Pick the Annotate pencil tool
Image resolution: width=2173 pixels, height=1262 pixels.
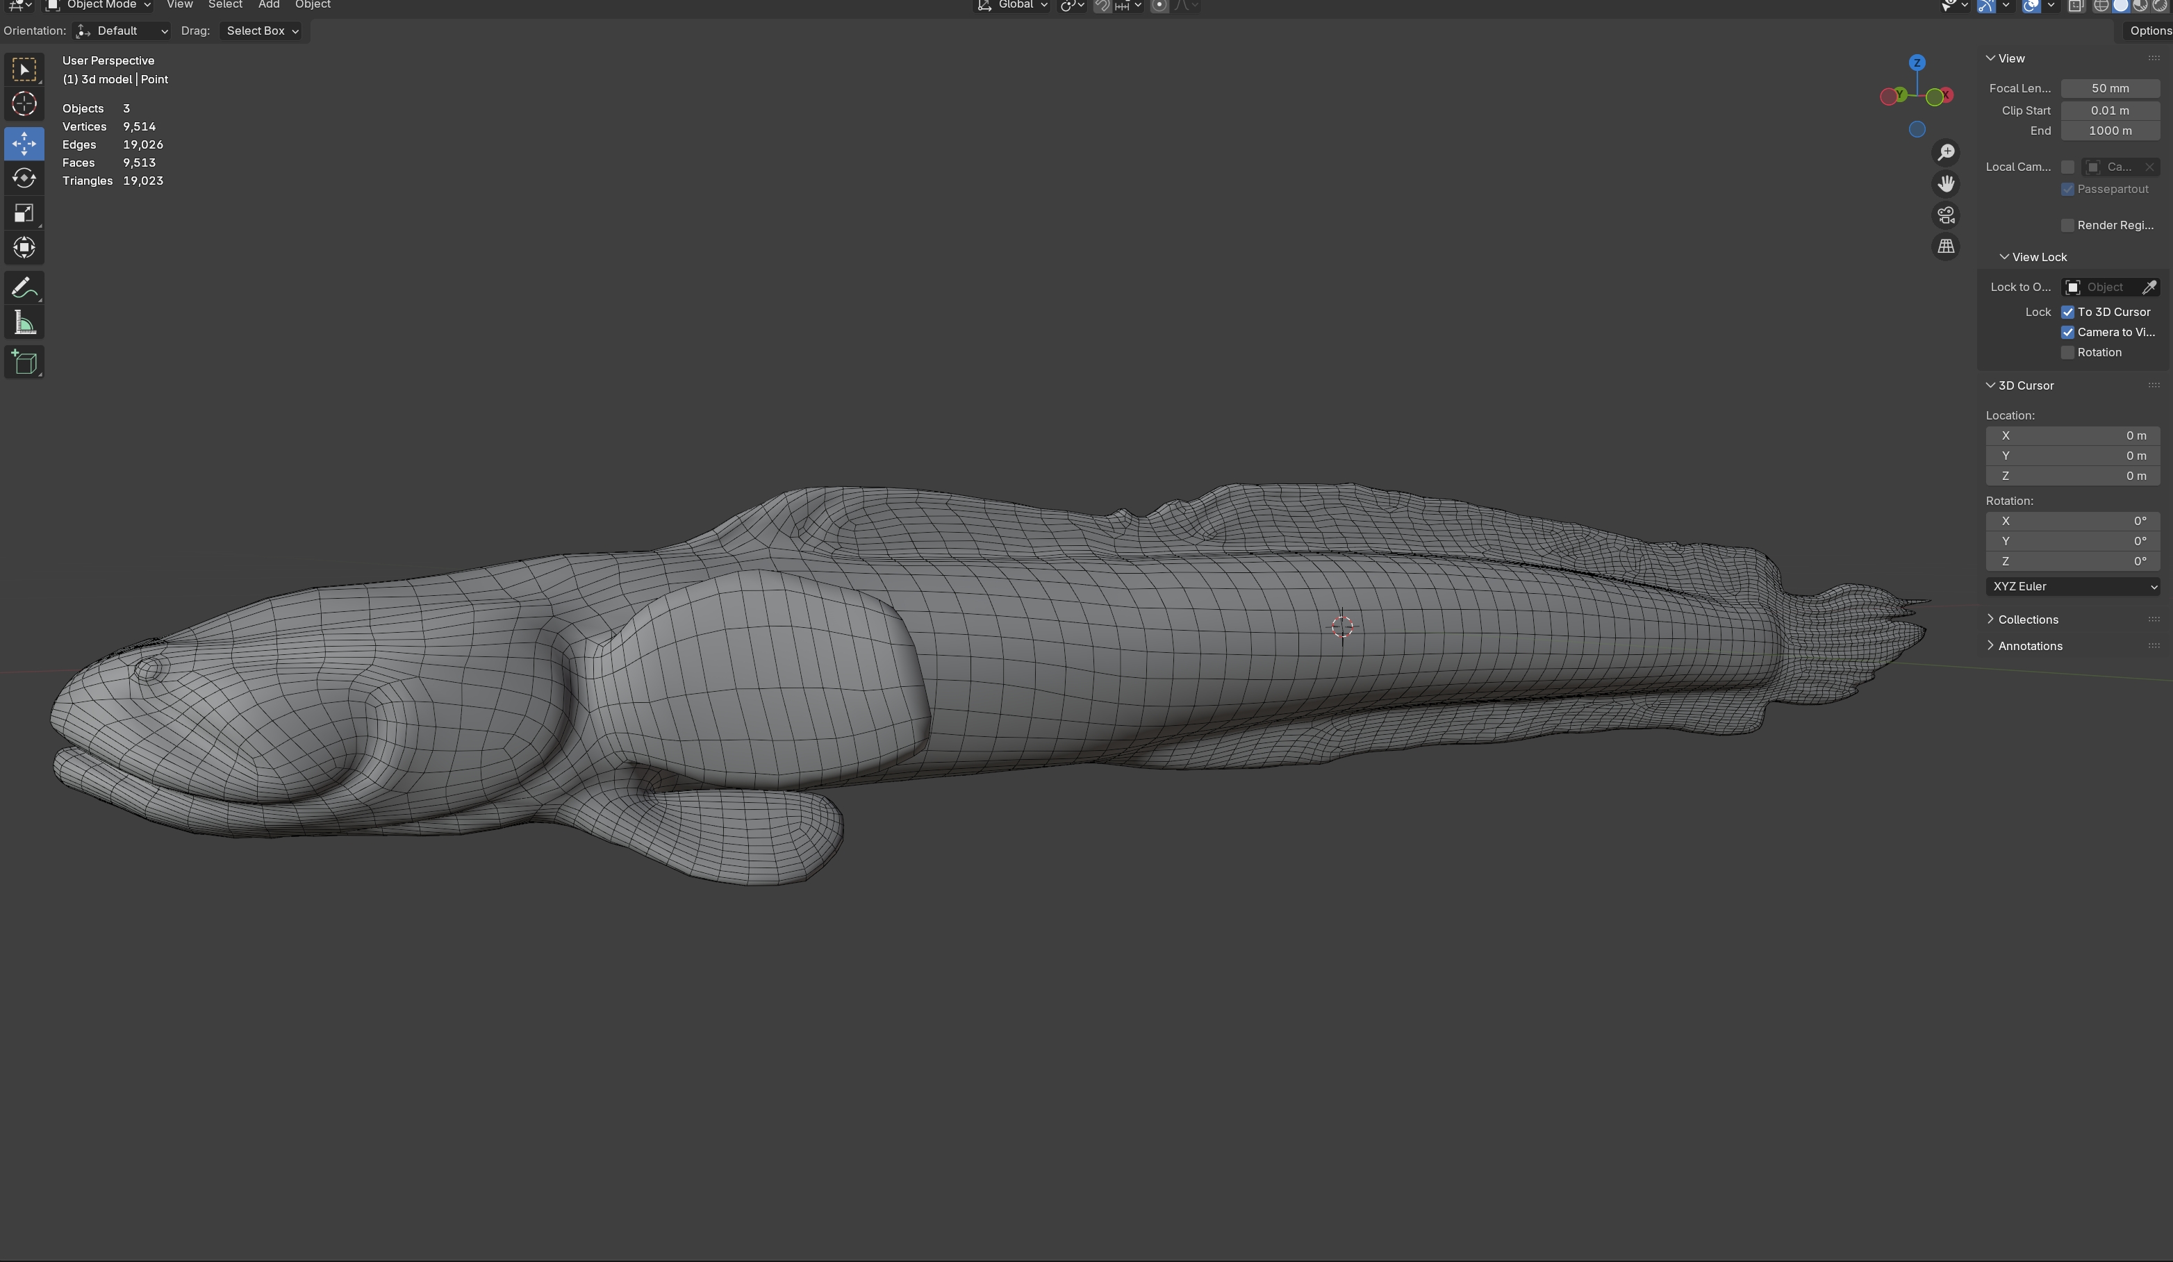pyautogui.click(x=24, y=288)
